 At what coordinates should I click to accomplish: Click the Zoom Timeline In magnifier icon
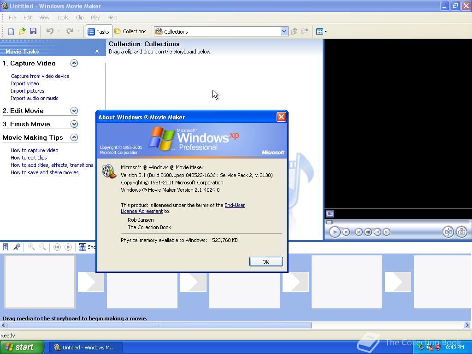[x=31, y=247]
